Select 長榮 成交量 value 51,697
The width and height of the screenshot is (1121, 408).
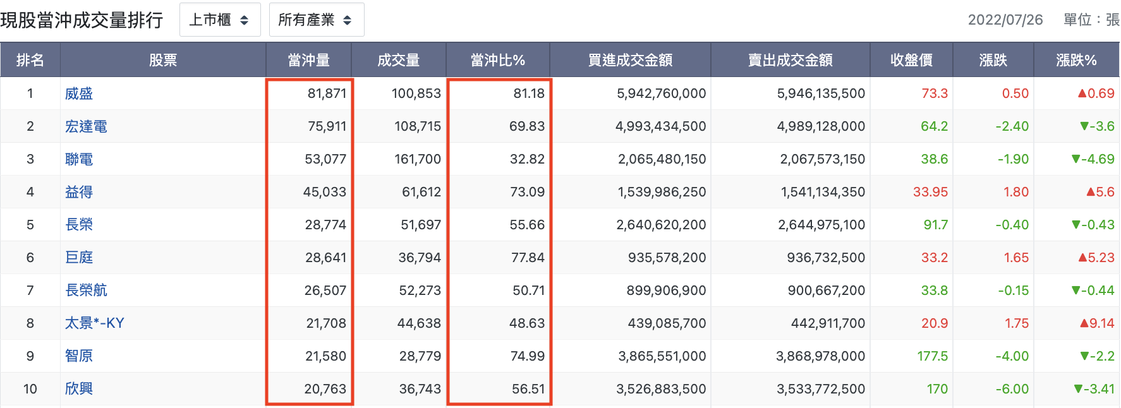click(421, 225)
